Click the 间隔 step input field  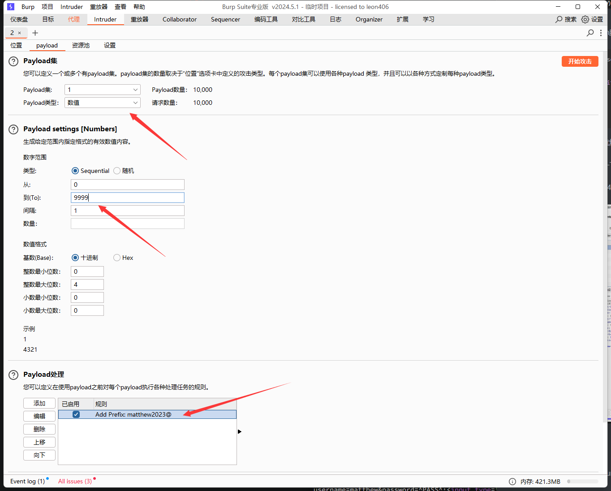128,211
